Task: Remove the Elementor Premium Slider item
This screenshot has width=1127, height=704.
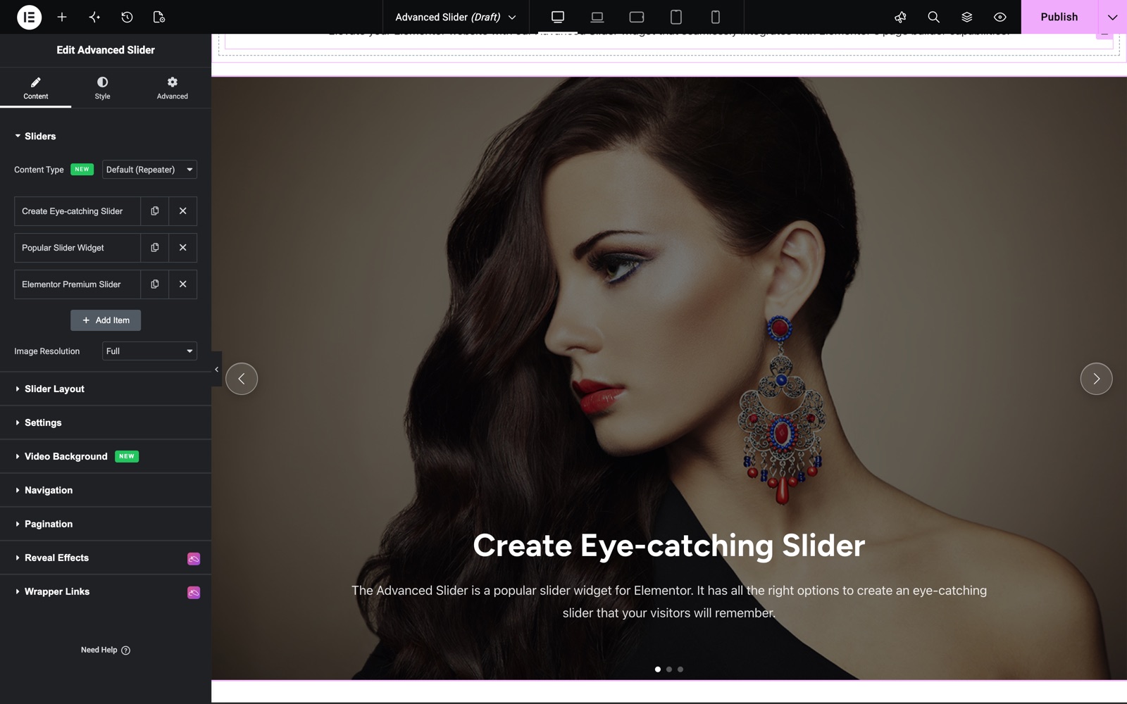Action: pos(183,284)
